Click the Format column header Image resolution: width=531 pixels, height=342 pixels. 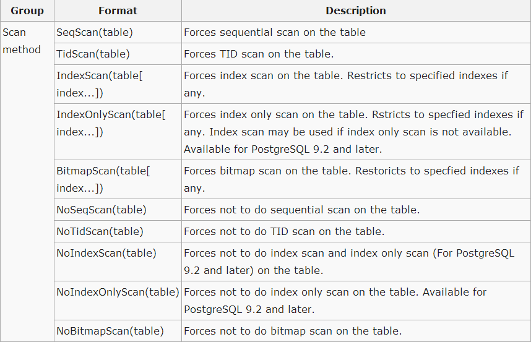pyautogui.click(x=118, y=11)
